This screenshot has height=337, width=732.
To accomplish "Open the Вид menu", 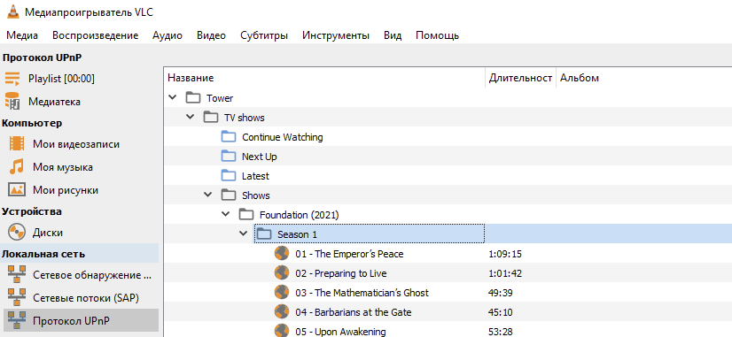I will click(x=393, y=35).
